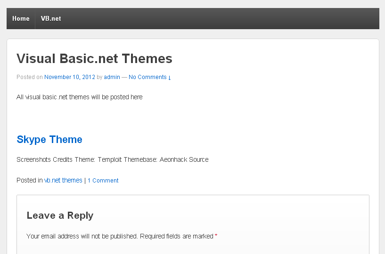Click the pipe separator before 1 Comment

pyautogui.click(x=85, y=181)
